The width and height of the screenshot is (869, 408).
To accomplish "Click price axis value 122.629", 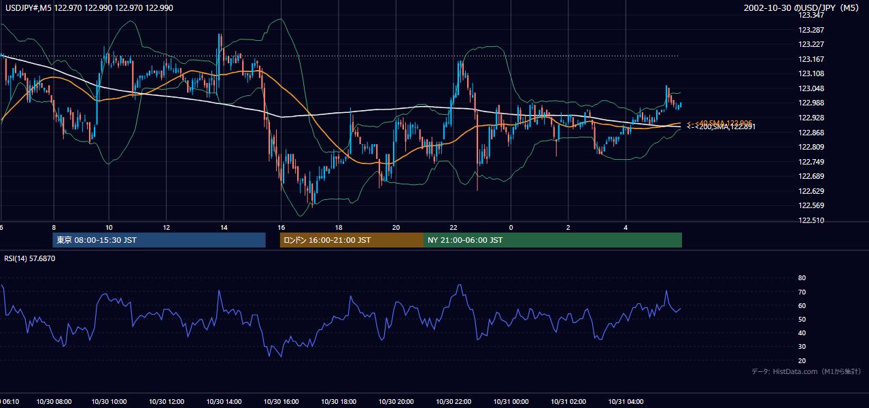I will [811, 191].
